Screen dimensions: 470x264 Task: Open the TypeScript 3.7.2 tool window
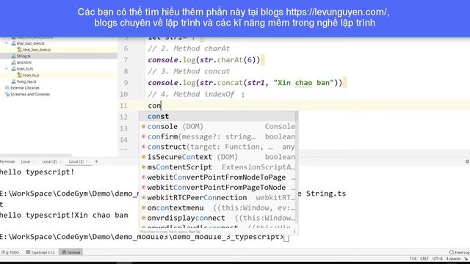40,252
